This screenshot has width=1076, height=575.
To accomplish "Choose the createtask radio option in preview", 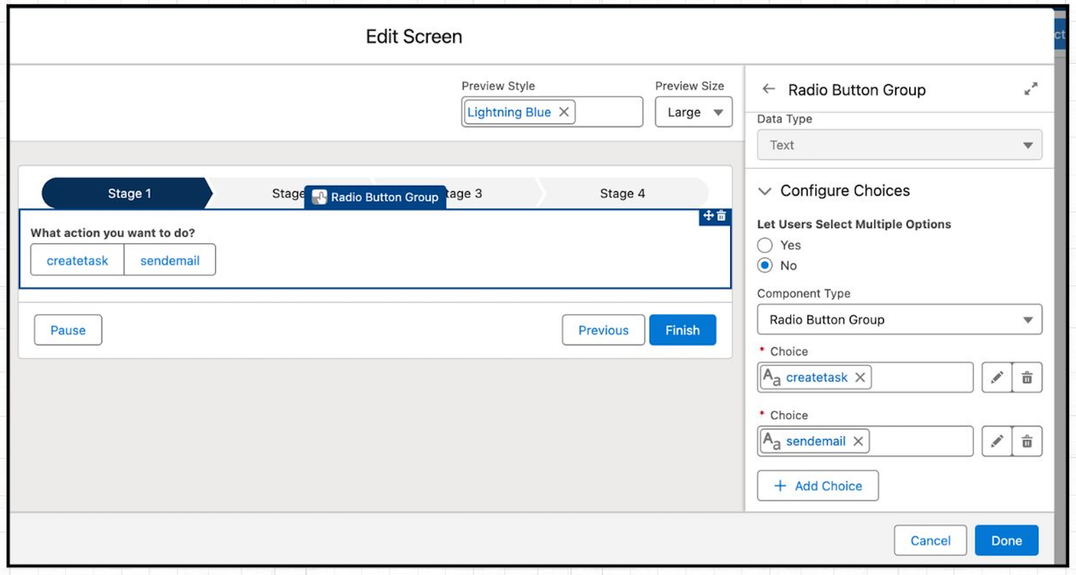I will (77, 260).
